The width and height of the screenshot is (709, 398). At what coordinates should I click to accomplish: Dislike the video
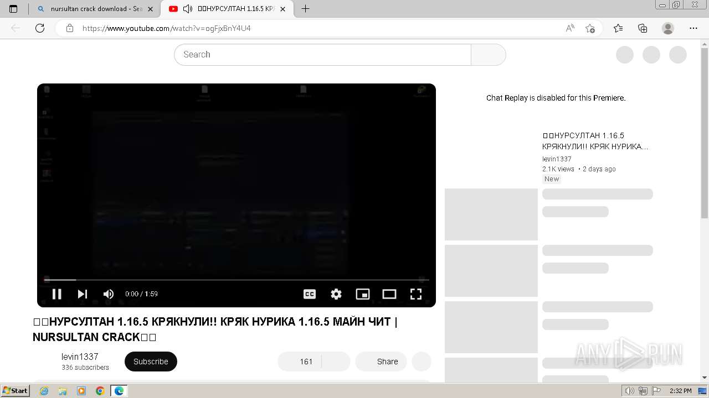336,362
